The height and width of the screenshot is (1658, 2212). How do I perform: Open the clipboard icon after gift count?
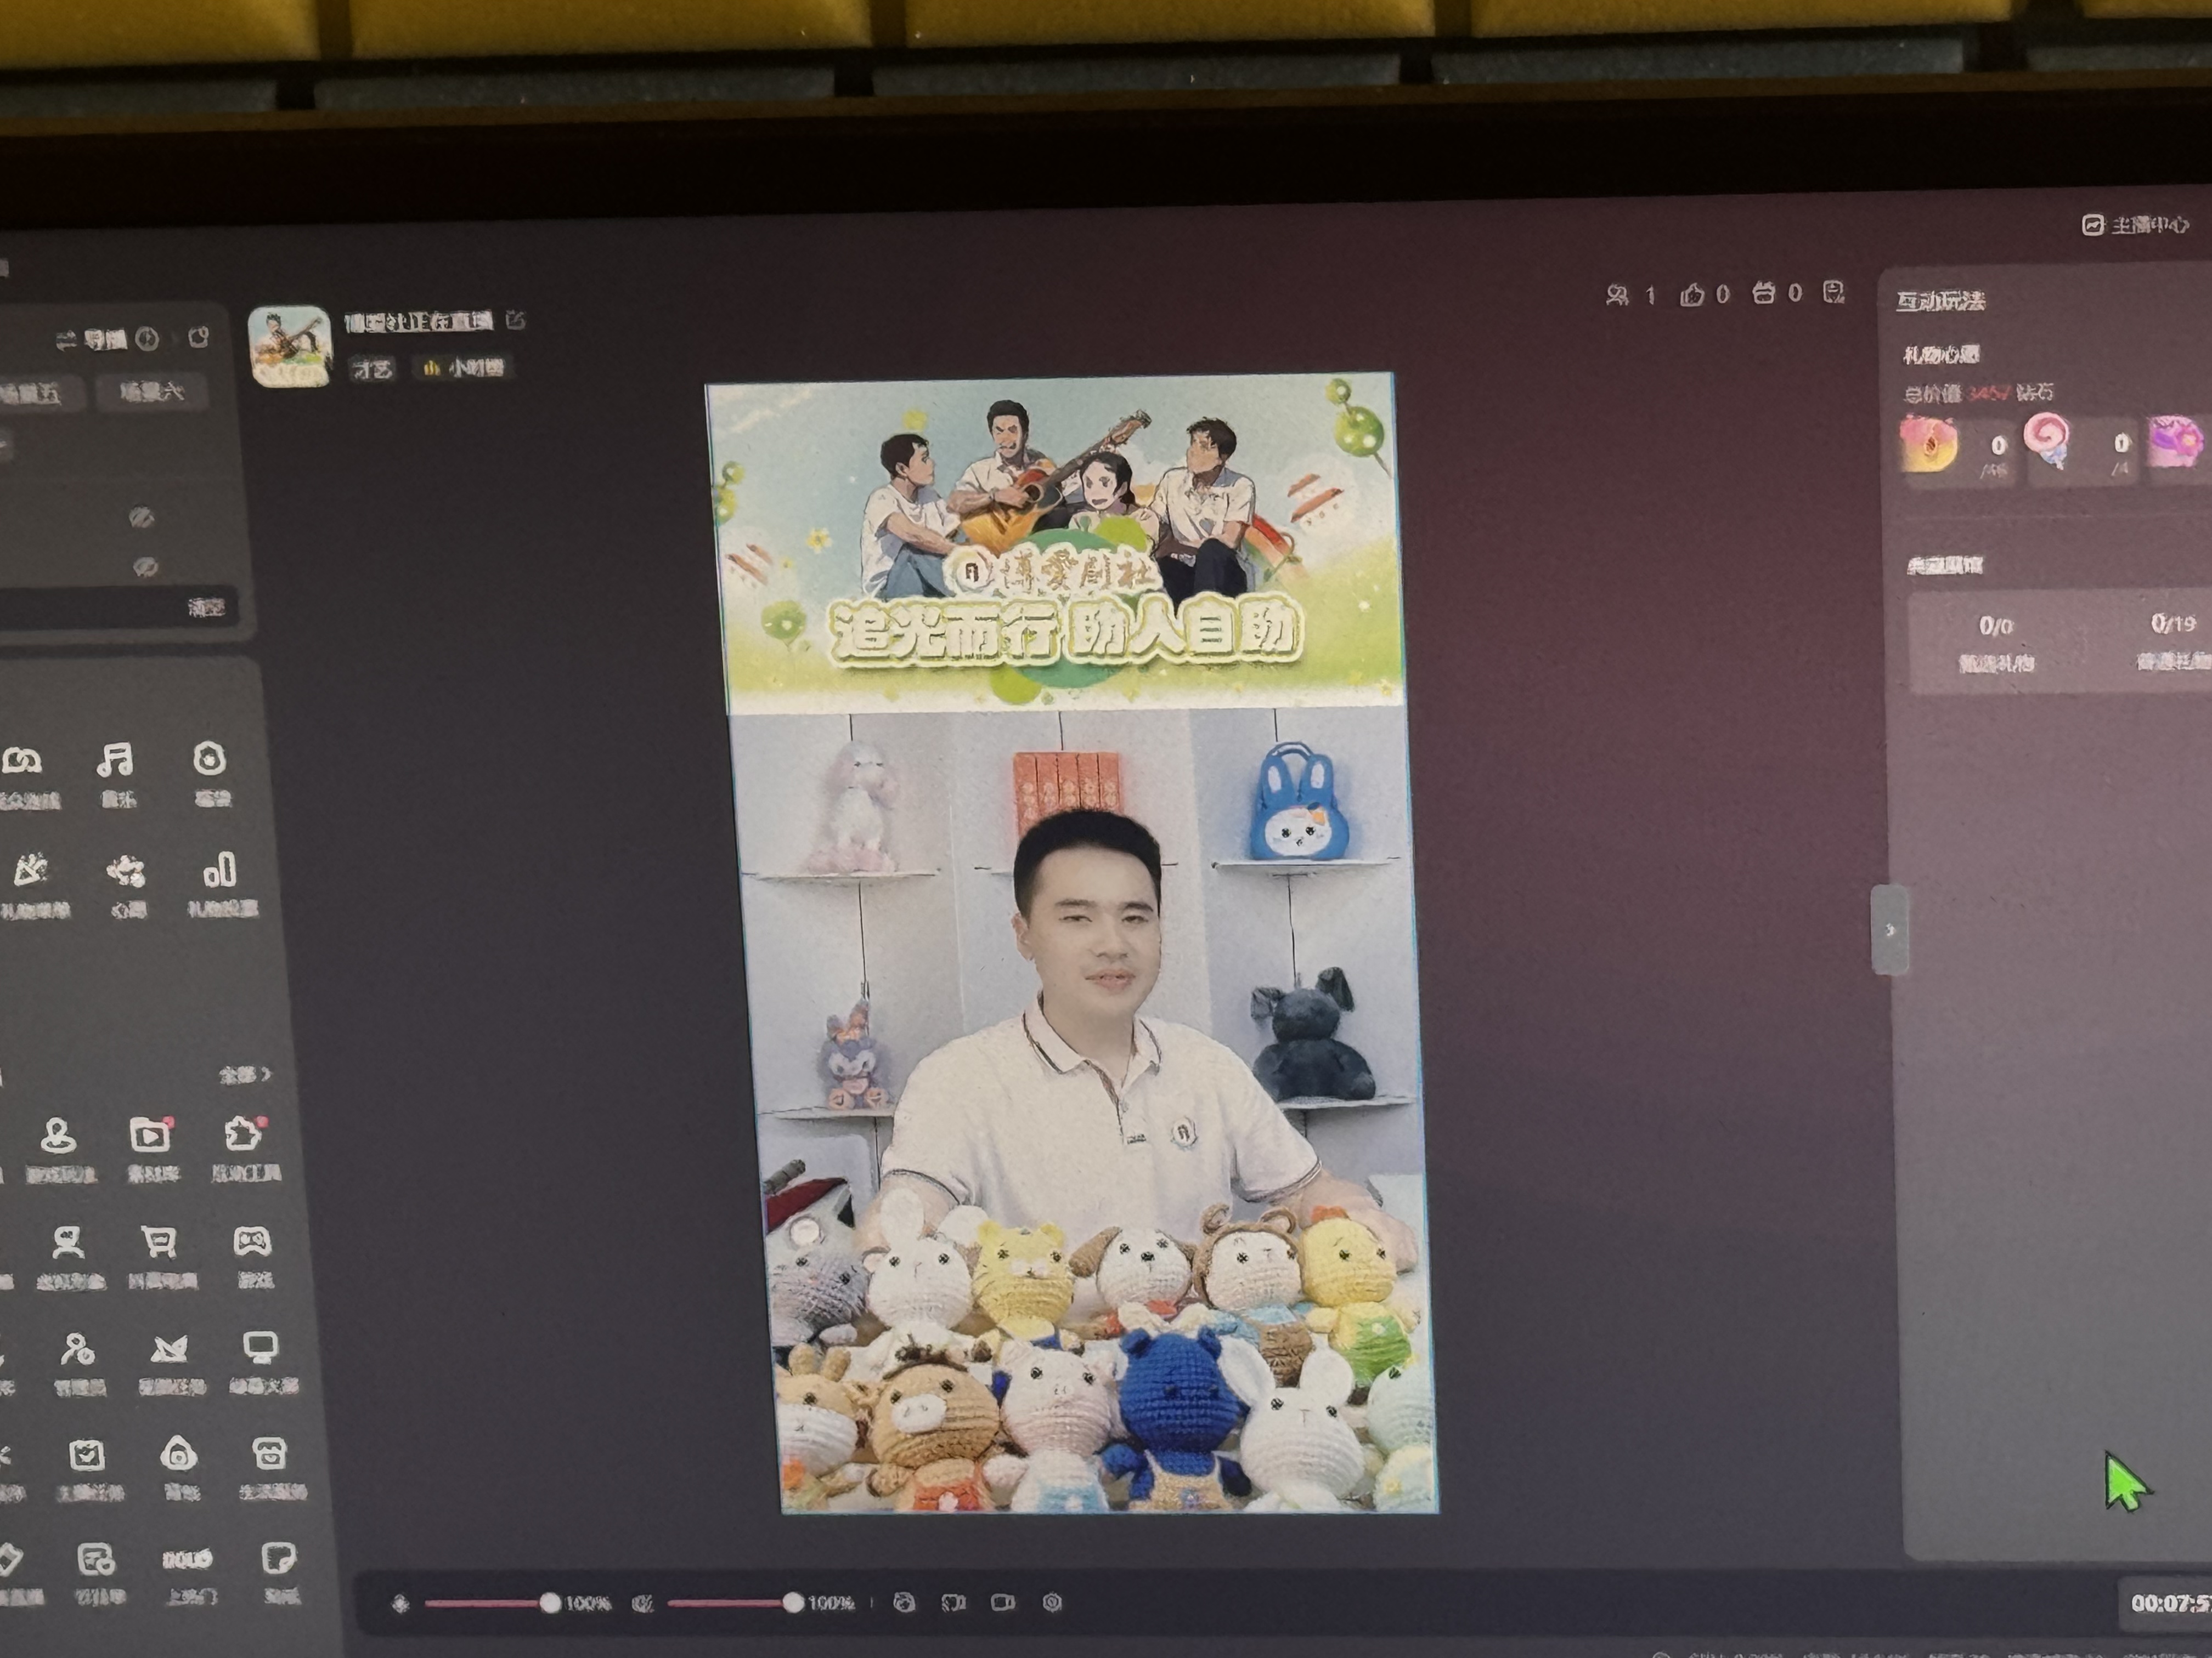pos(1833,292)
